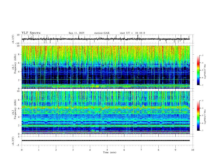This screenshot has height=168, width=217.
Task: Click the time axis tick label '7'
Action: point(141,150)
